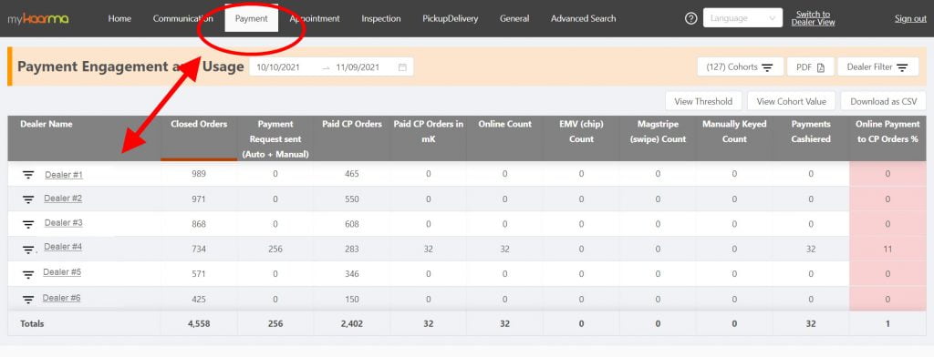This screenshot has width=934, height=357.
Task: Click the filter icon beside Dealer #1
Action: click(28, 175)
